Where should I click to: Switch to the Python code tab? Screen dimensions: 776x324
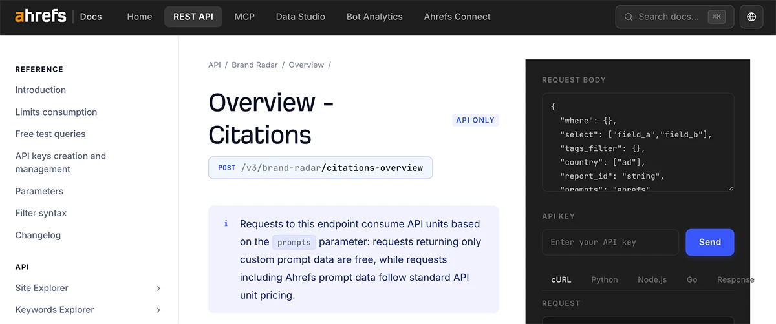605,279
